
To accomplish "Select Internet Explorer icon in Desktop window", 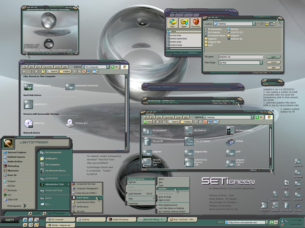I will tap(189, 141).
